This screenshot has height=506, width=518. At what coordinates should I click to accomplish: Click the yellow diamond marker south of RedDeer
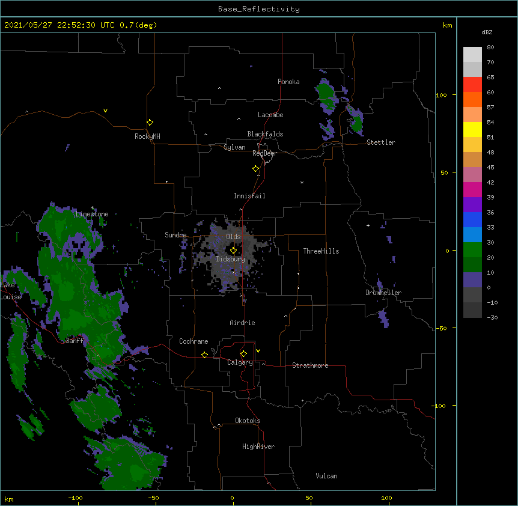[x=256, y=169]
